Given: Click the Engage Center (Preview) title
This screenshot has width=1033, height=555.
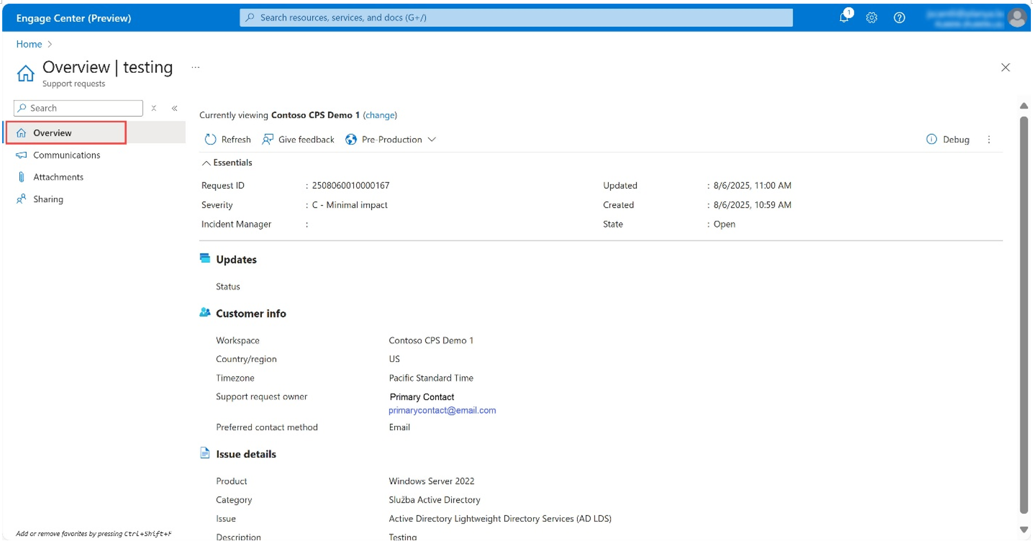Looking at the screenshot, I should point(74,18).
